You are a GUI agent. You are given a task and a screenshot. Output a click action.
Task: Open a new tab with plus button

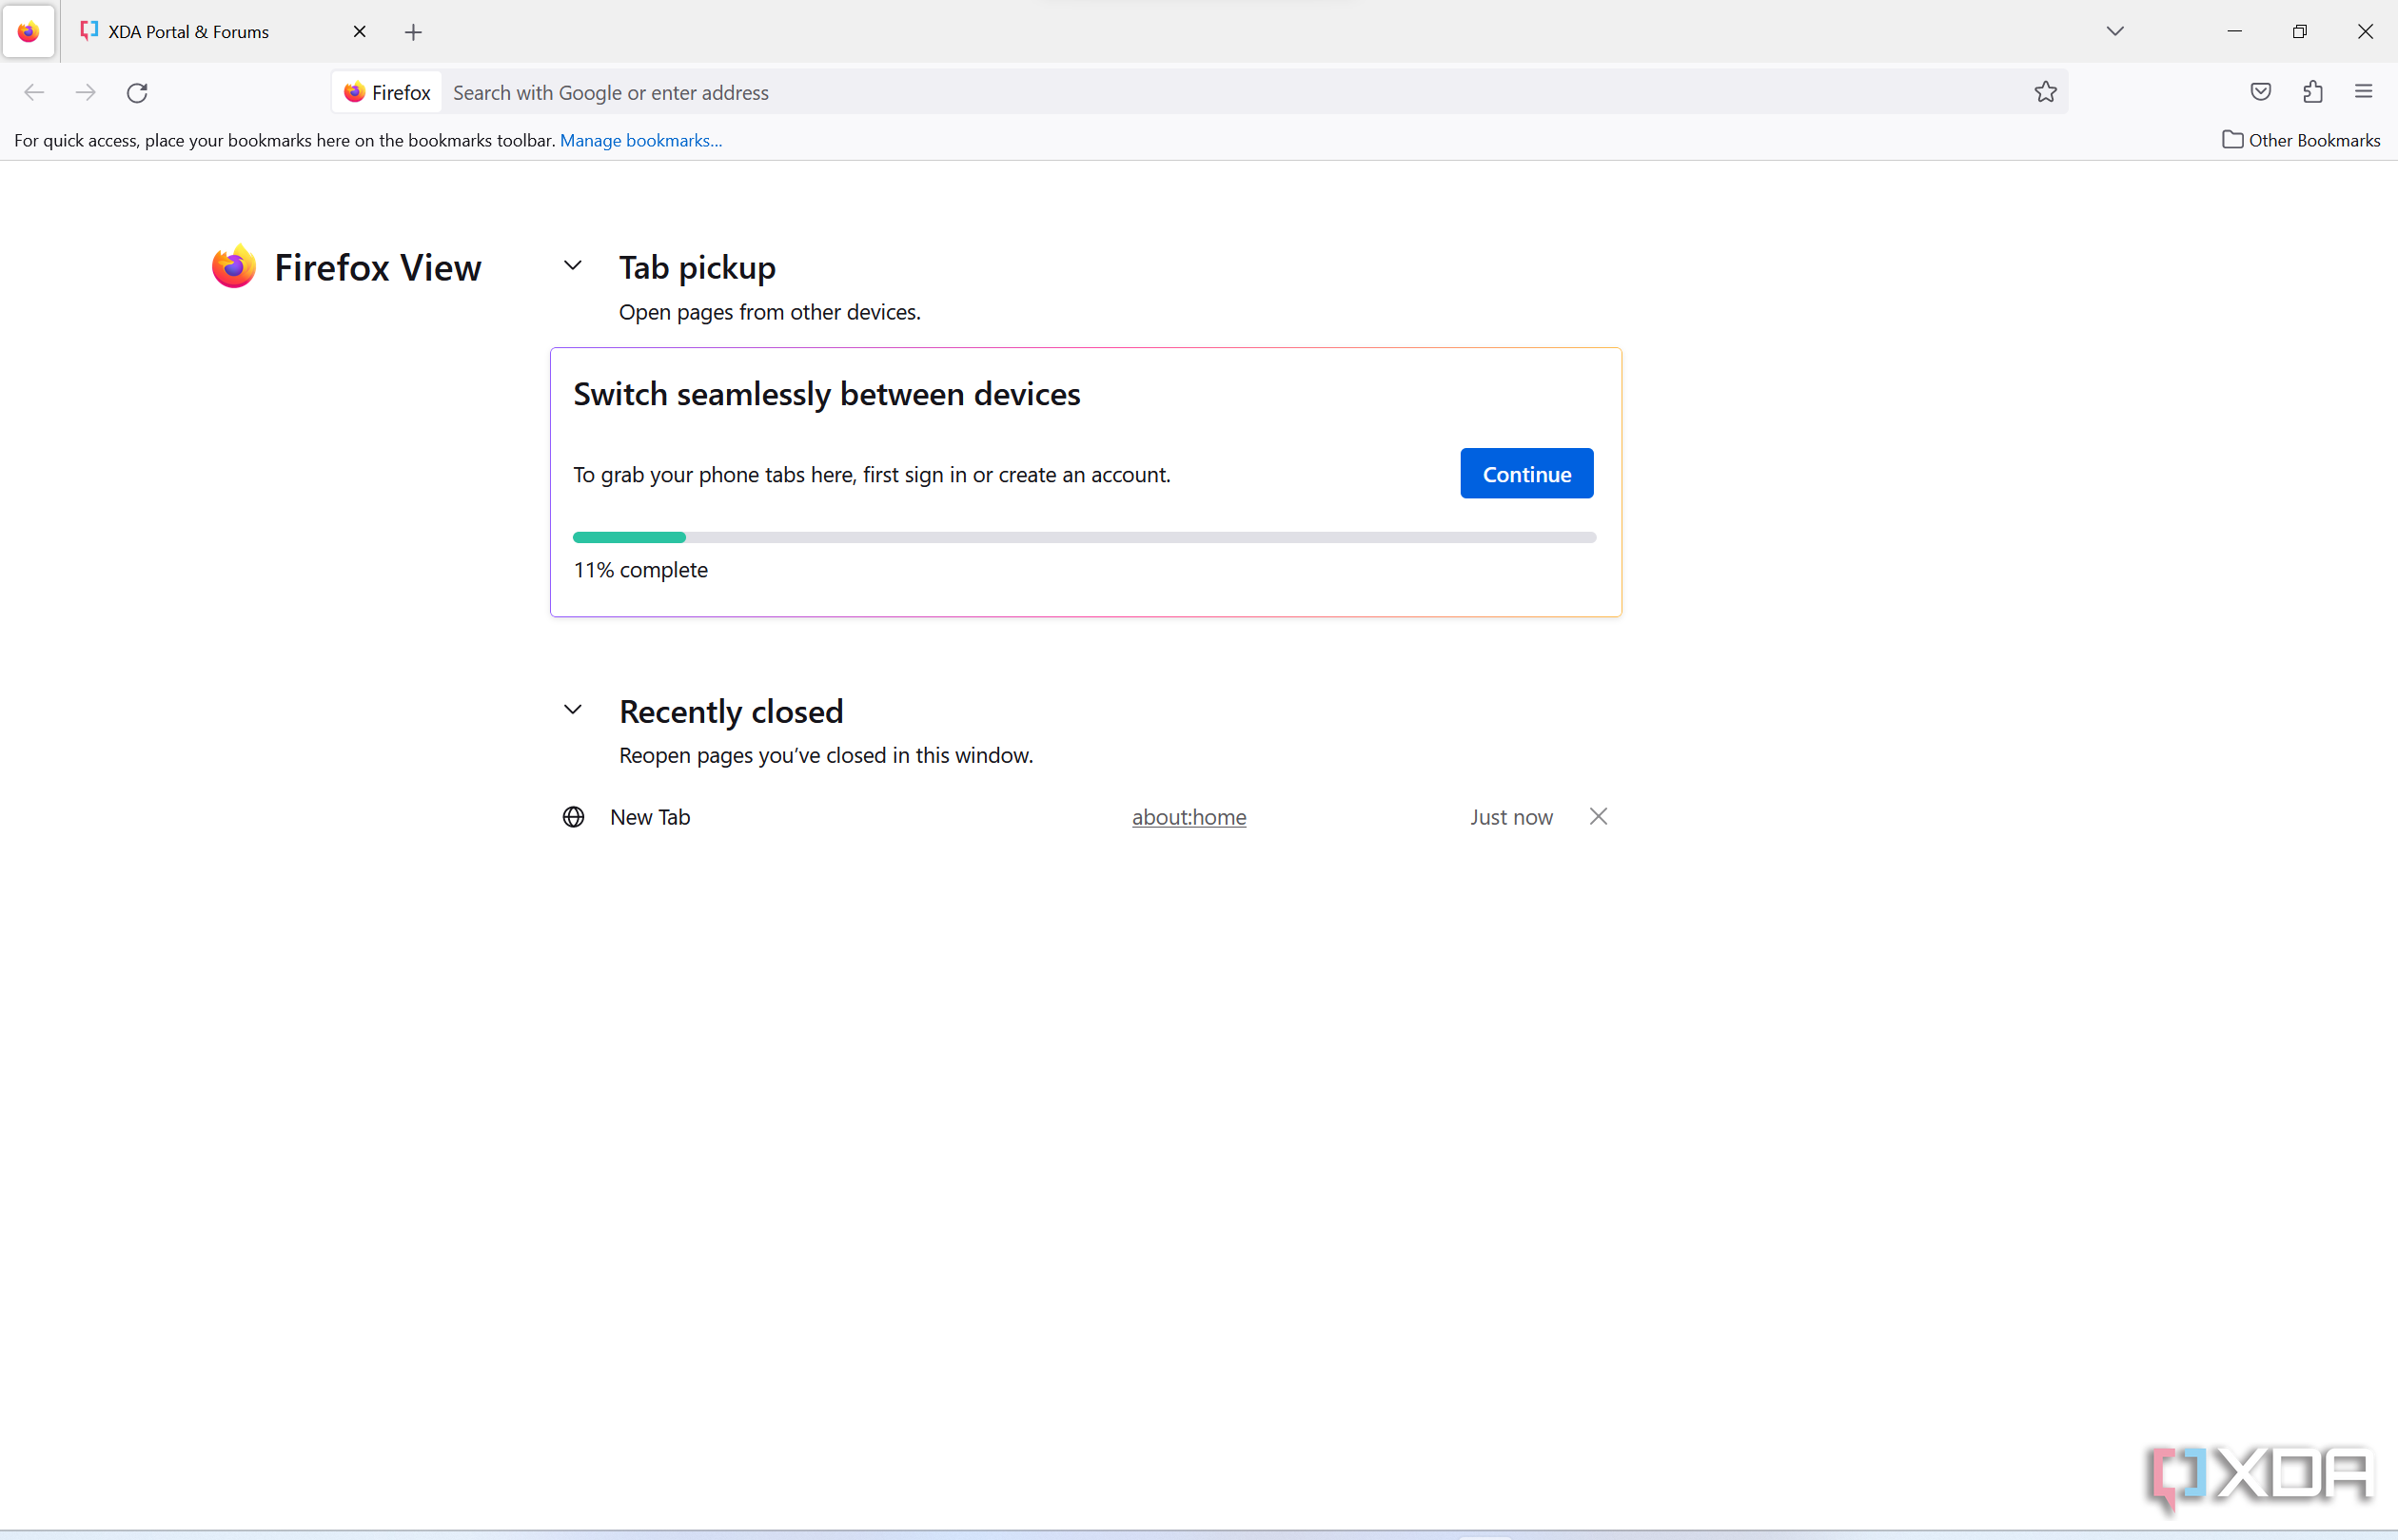pyautogui.click(x=413, y=33)
